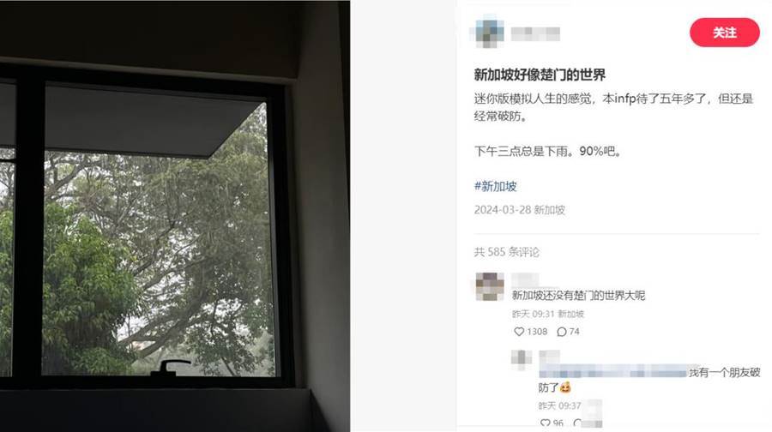Click first commenter's blurred username
This screenshot has width=772, height=432.
point(525,279)
